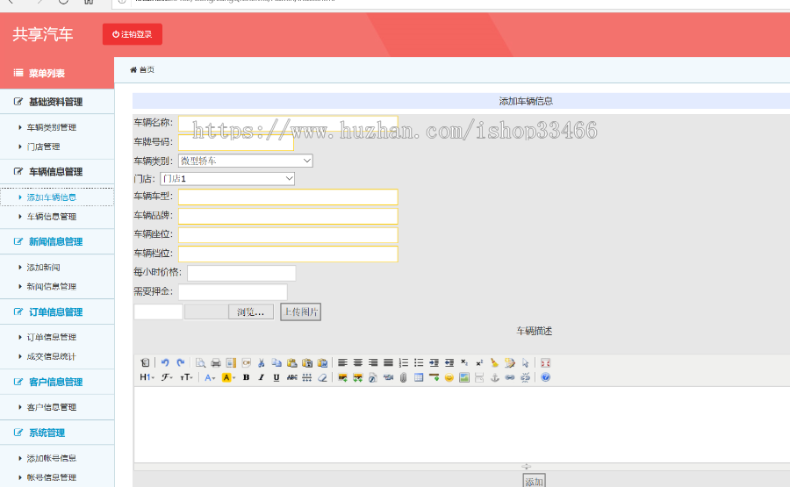Click the 上传图片 upload button
The image size is (790, 487).
301,312
